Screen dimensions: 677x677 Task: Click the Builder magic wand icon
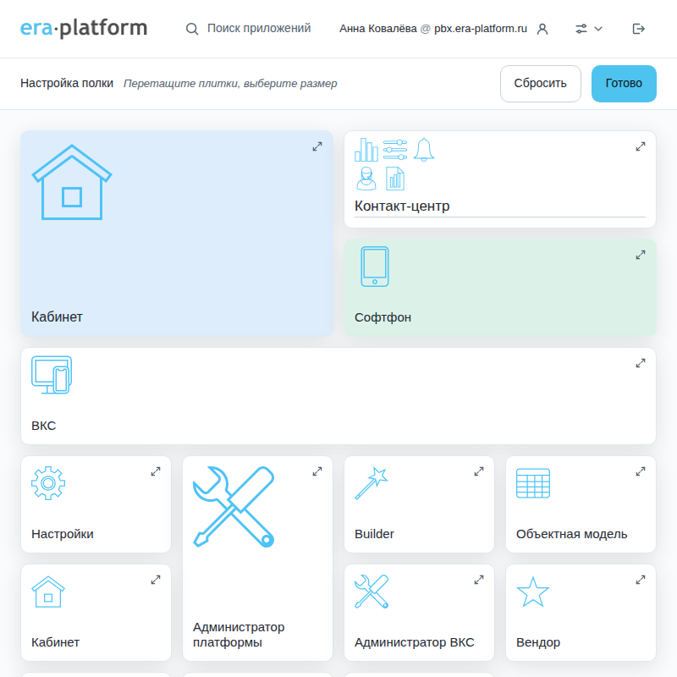[372, 483]
